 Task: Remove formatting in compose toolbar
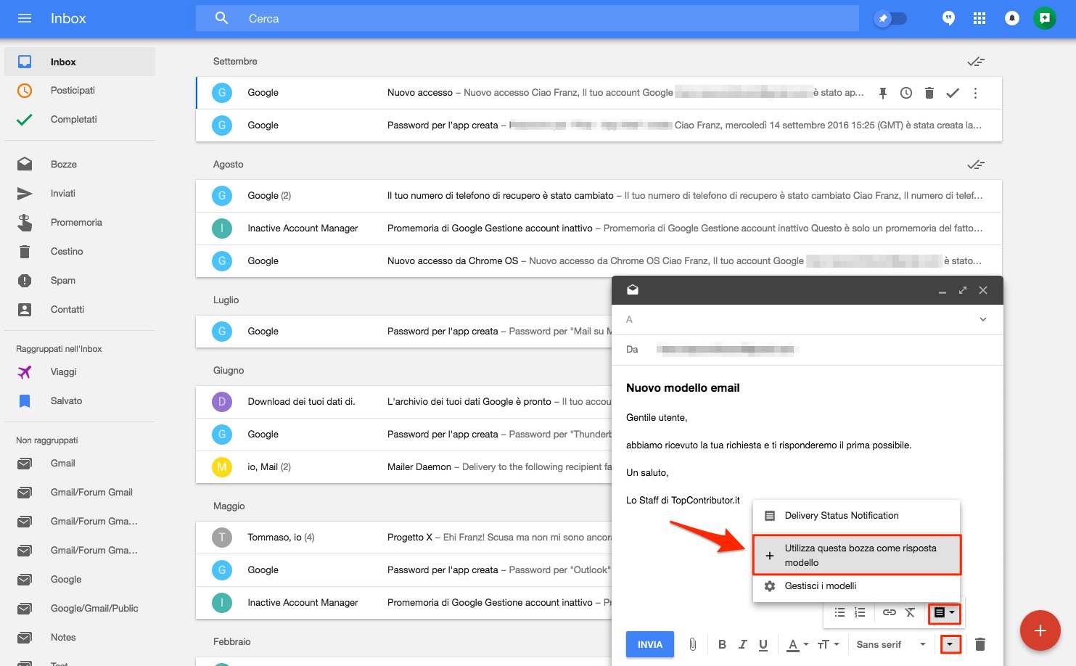(x=910, y=612)
